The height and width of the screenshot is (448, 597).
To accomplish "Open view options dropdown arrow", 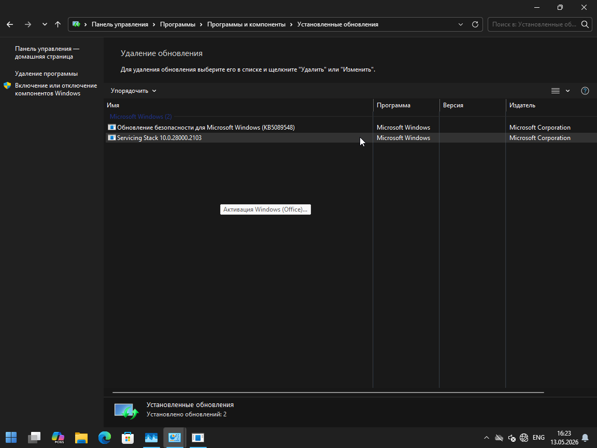I will pyautogui.click(x=567, y=91).
